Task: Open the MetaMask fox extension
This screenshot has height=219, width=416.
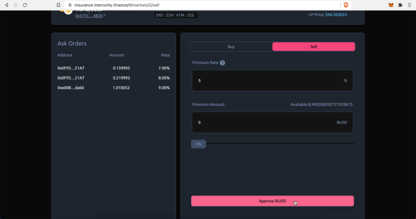Action: 391,5
